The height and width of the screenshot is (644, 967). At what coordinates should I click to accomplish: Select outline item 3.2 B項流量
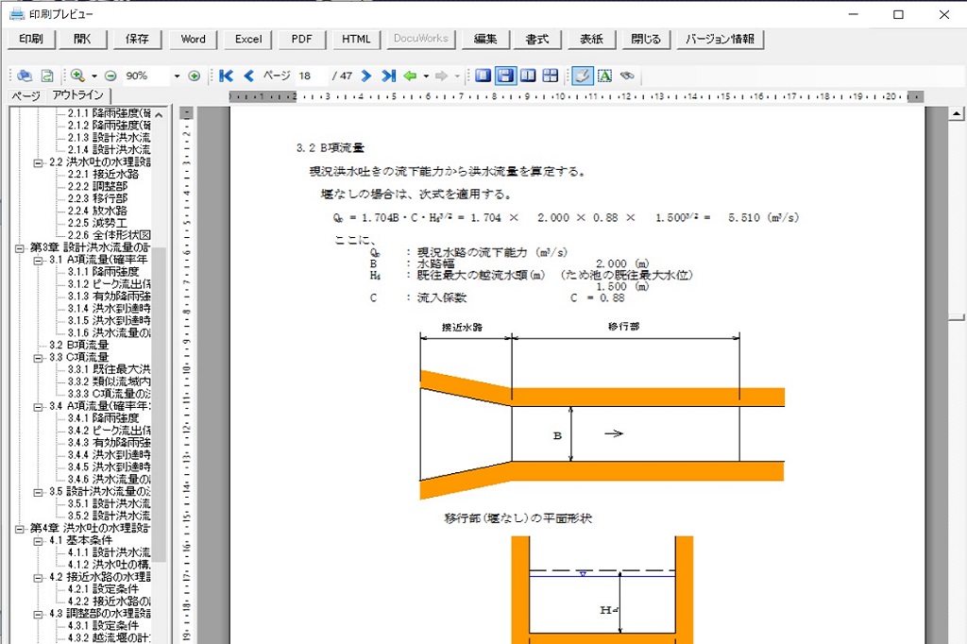[79, 345]
